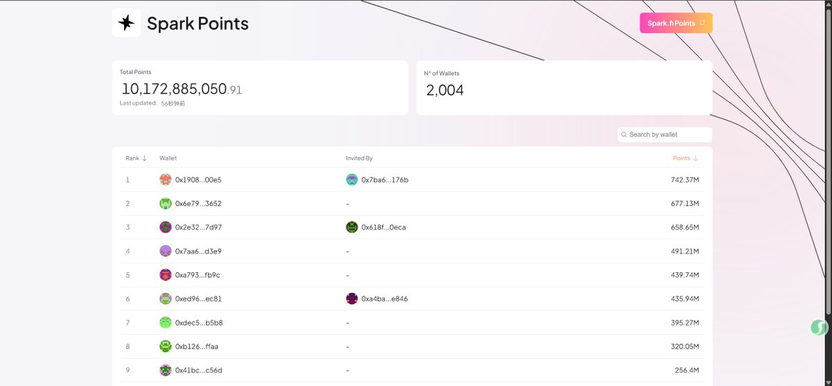Screen dimensions: 832x386
Task: Sort table by Rank column arrow
Action: (144, 158)
